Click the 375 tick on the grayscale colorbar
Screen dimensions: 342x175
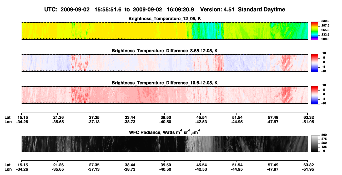[x=324, y=139]
